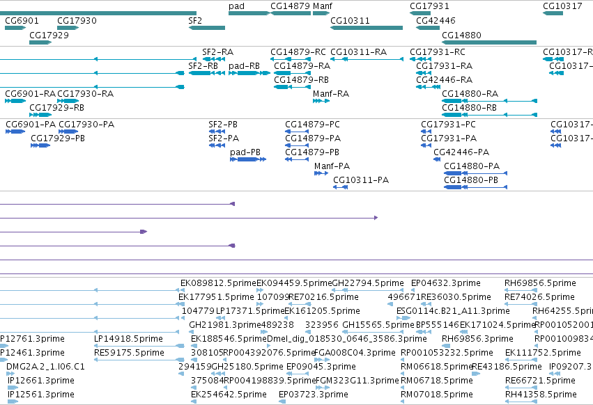
Task: Click the Manf-RA transcript
Action: click(x=321, y=101)
